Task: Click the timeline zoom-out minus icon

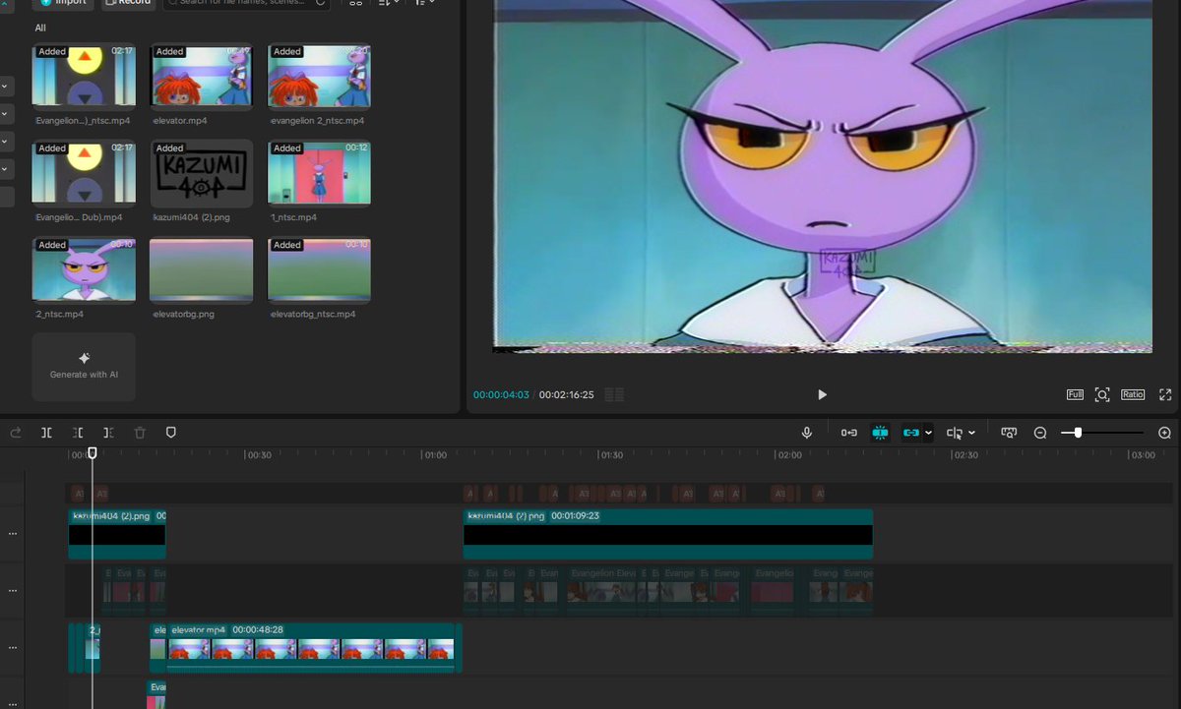Action: 1040,433
